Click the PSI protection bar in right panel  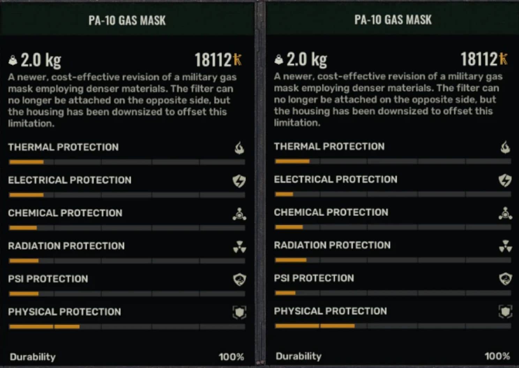(393, 293)
